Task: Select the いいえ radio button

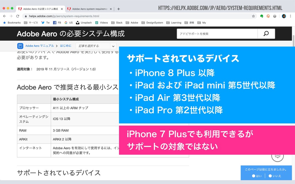Action: click(270, 176)
